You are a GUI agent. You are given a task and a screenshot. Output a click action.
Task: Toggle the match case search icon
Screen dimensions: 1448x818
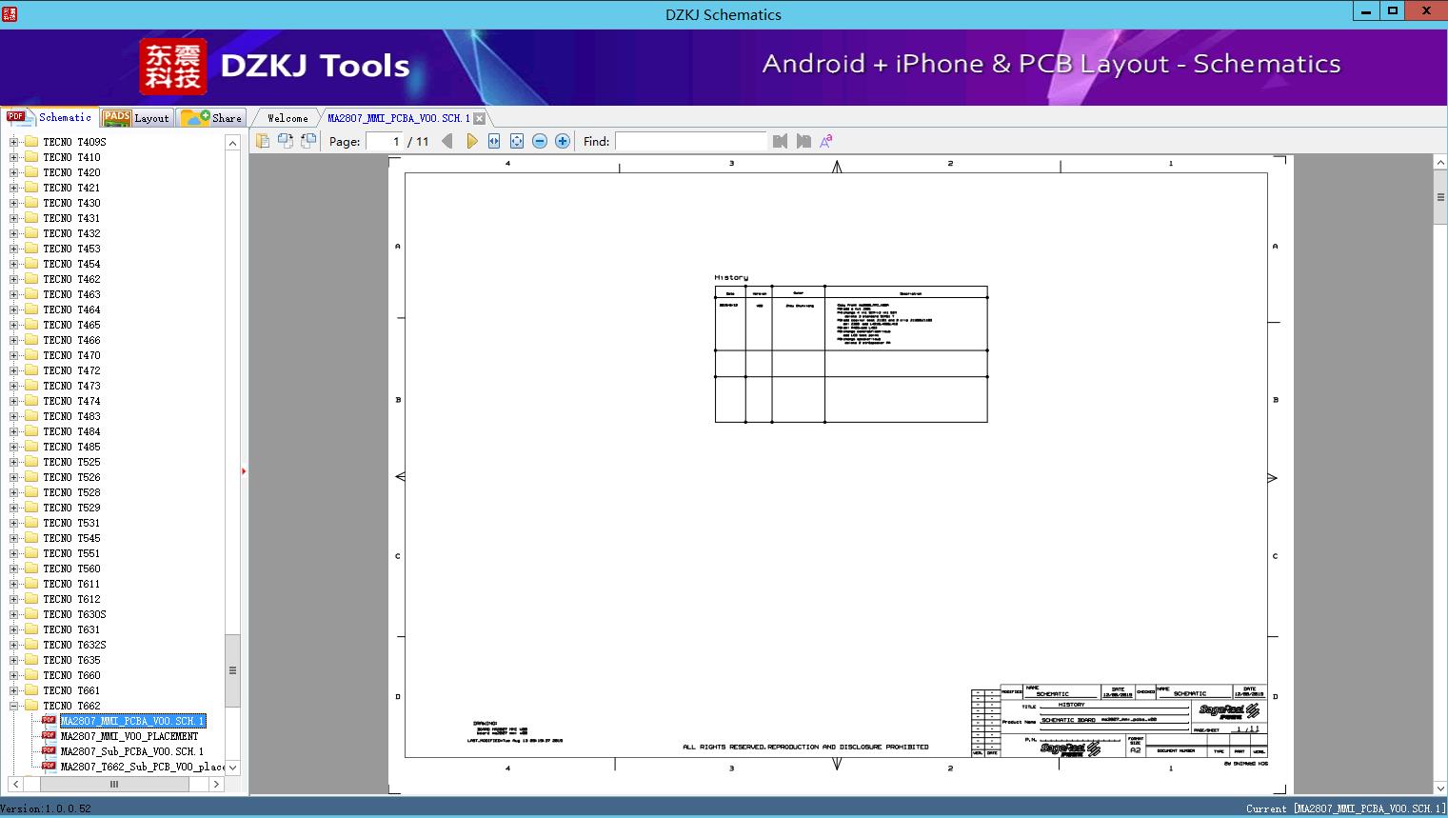point(826,141)
